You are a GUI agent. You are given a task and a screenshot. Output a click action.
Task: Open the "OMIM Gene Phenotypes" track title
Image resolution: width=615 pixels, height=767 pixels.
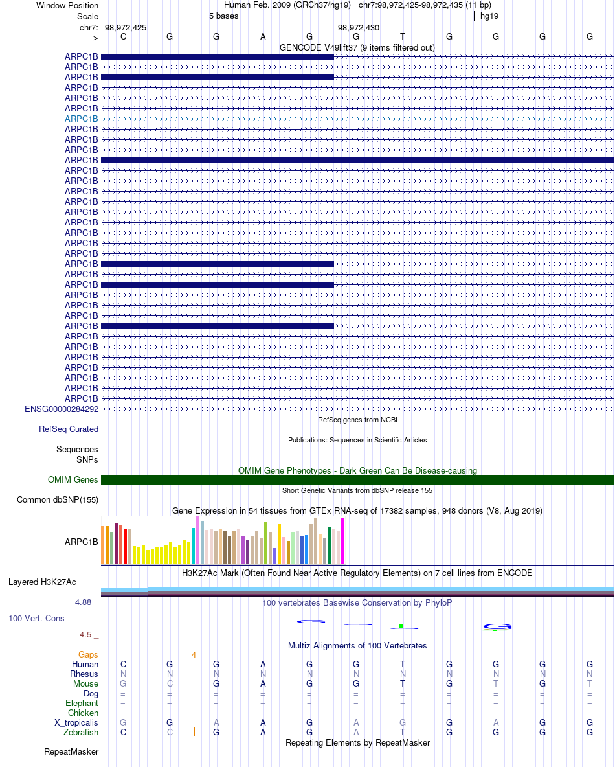pos(357,470)
